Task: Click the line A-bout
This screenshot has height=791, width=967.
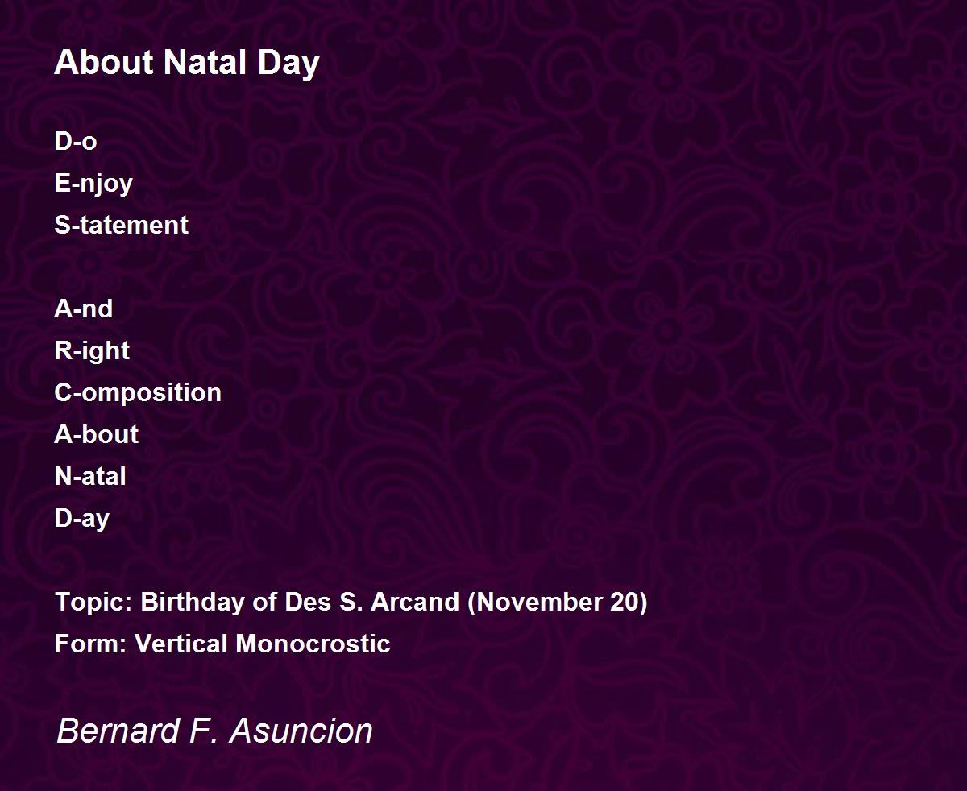Action: [x=96, y=434]
